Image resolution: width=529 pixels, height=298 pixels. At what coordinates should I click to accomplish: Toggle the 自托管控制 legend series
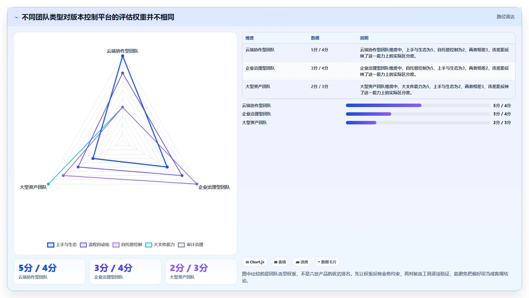coord(127,245)
